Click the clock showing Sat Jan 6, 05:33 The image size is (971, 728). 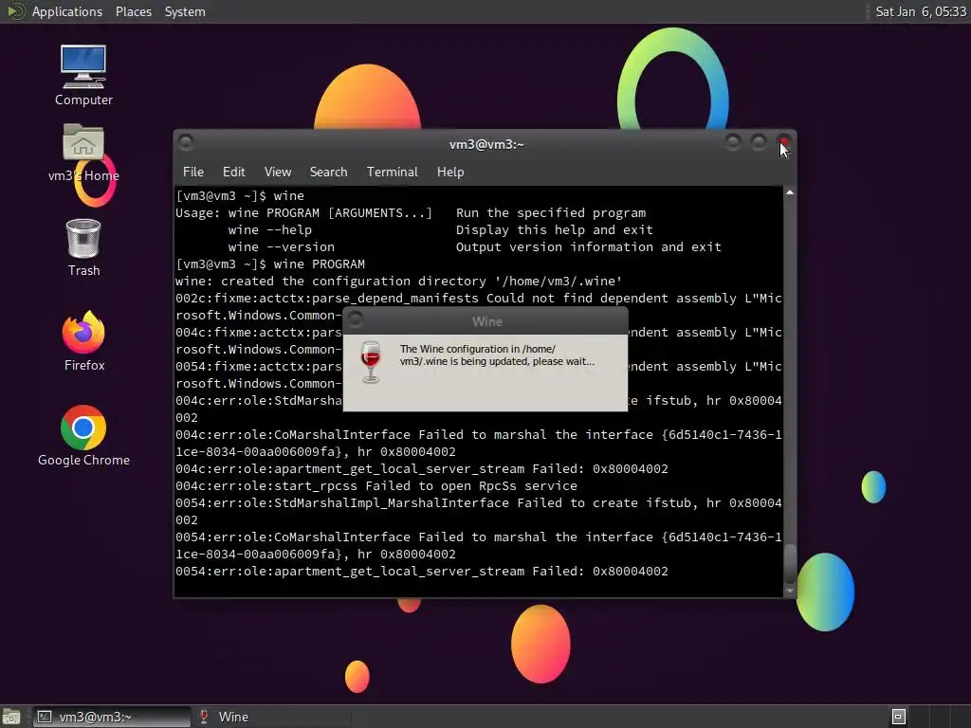[920, 11]
